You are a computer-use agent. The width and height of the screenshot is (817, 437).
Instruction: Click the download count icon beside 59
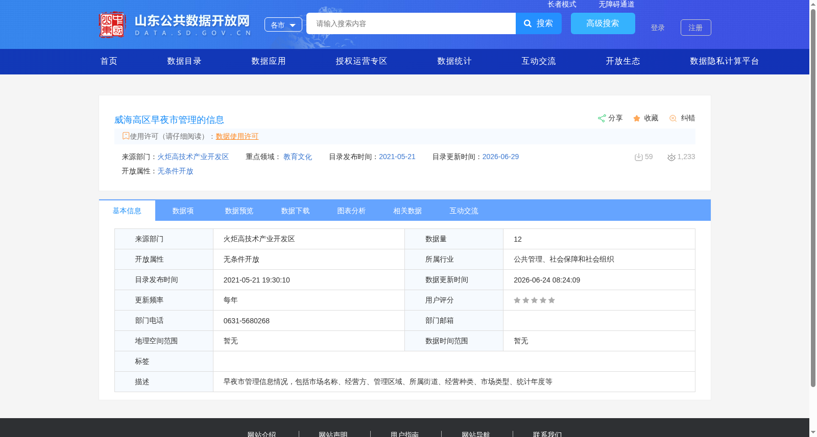click(638, 157)
